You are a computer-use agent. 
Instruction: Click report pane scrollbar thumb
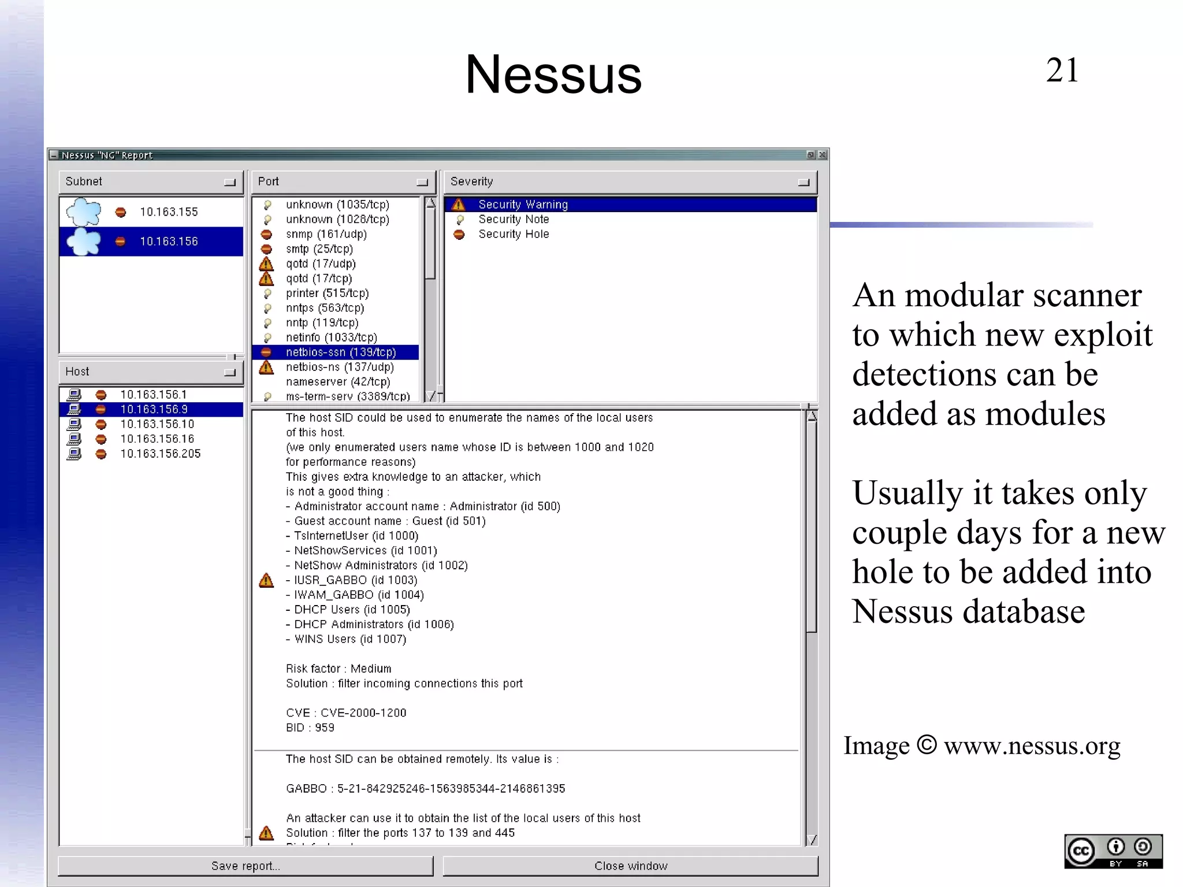tap(812, 527)
